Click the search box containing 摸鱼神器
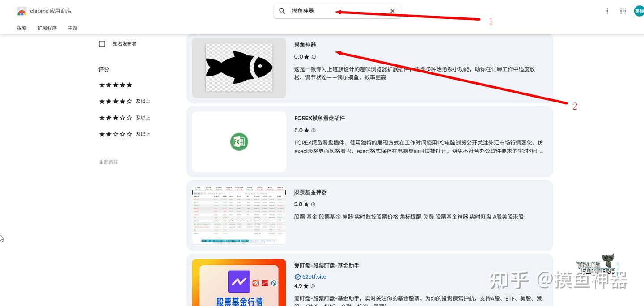The image size is (644, 306). [337, 11]
